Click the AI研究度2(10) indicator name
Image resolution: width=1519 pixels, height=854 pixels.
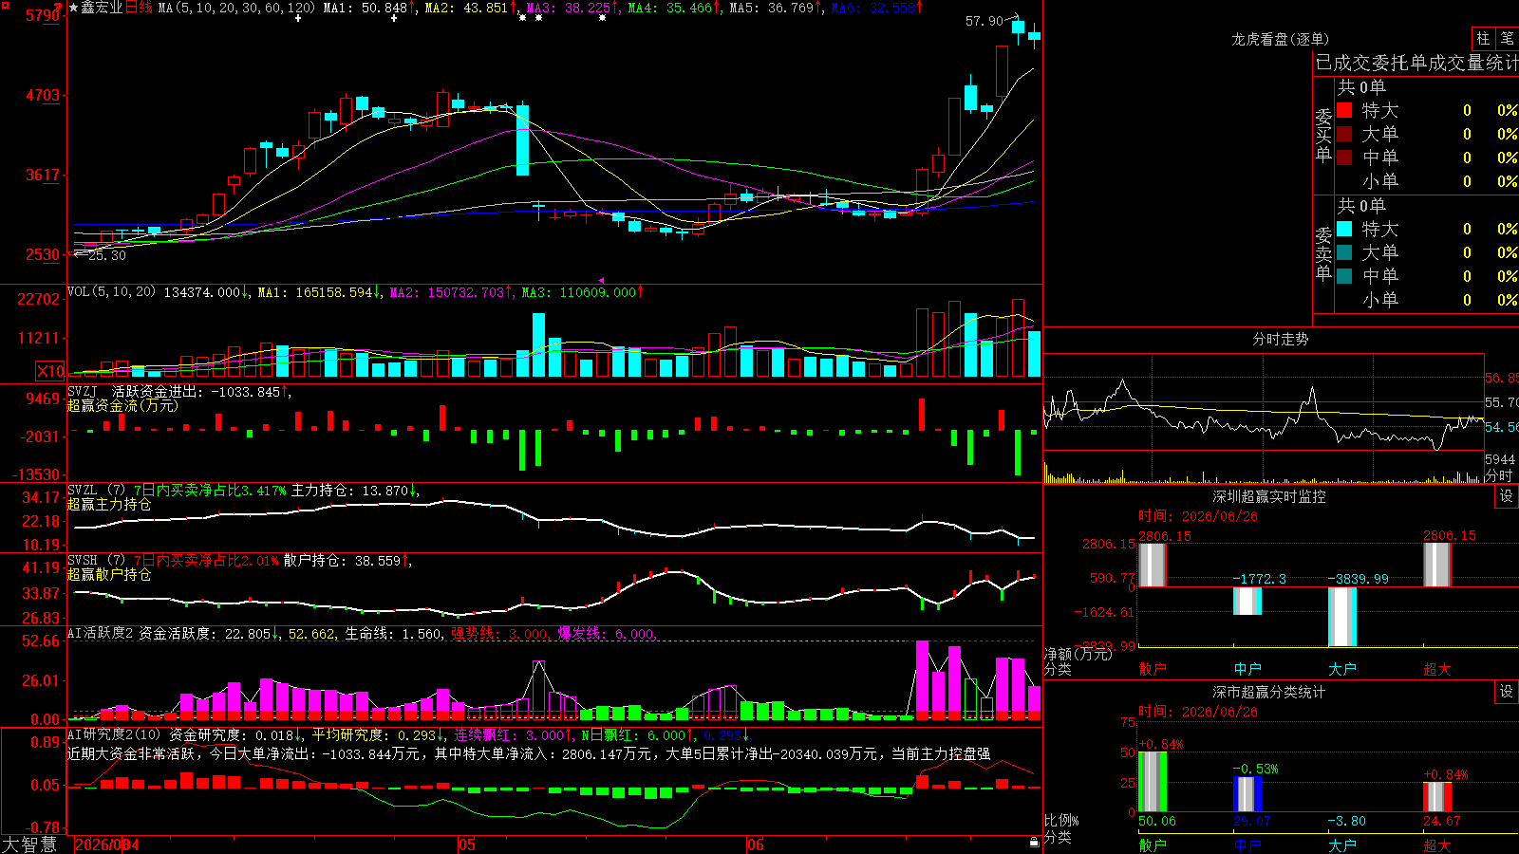pos(114,734)
